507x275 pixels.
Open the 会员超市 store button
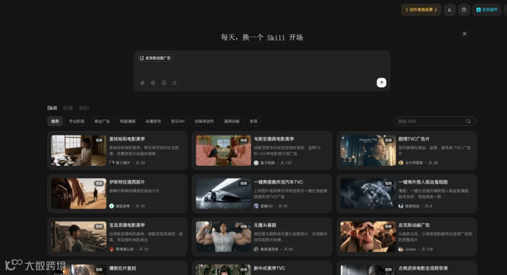pyautogui.click(x=487, y=10)
